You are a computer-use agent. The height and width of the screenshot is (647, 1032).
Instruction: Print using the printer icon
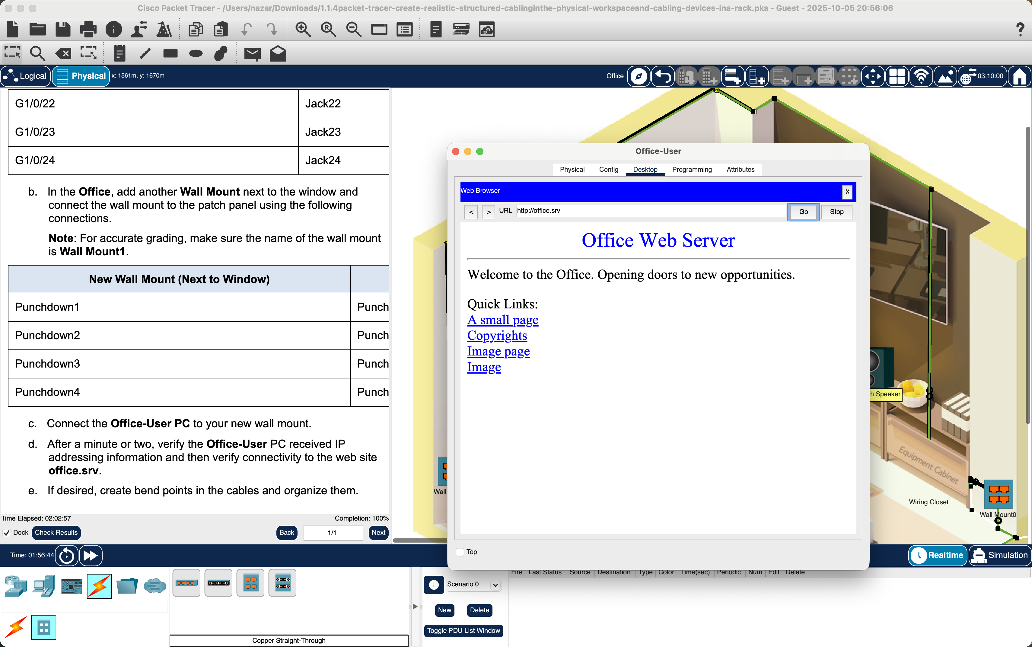click(88, 29)
